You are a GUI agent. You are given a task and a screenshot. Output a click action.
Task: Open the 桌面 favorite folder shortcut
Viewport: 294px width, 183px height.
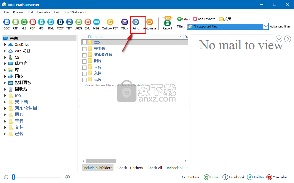click(x=225, y=19)
